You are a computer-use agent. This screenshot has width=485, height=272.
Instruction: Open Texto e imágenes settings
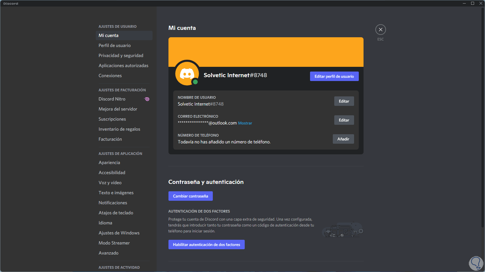[124, 193]
